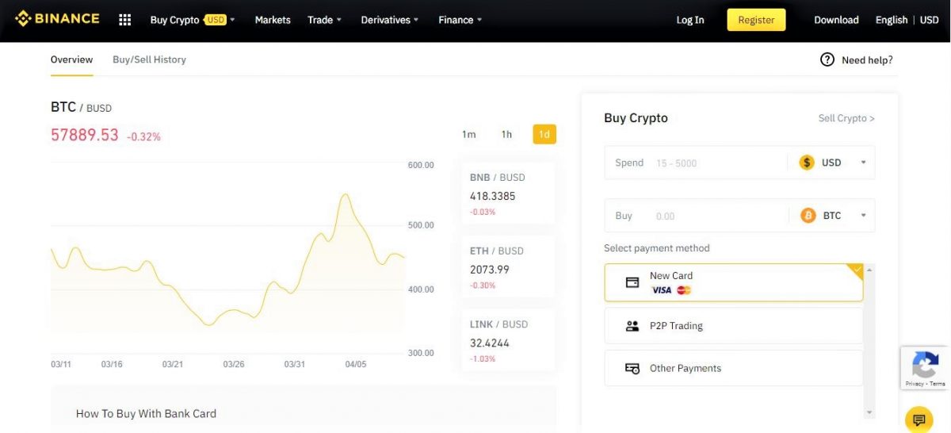The image size is (951, 433).
Task: Open the English language selector
Action: pyautogui.click(x=892, y=20)
